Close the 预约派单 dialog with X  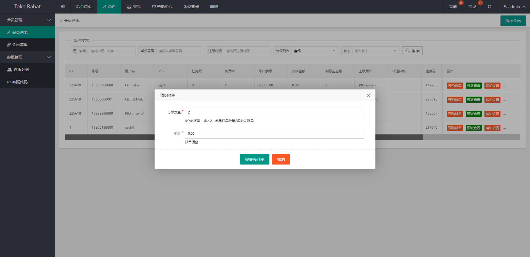click(x=369, y=96)
